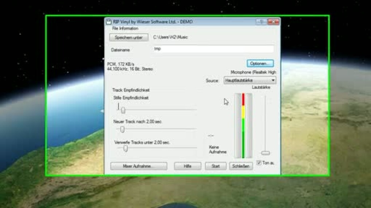Click the colored audio level meter

tap(243, 126)
